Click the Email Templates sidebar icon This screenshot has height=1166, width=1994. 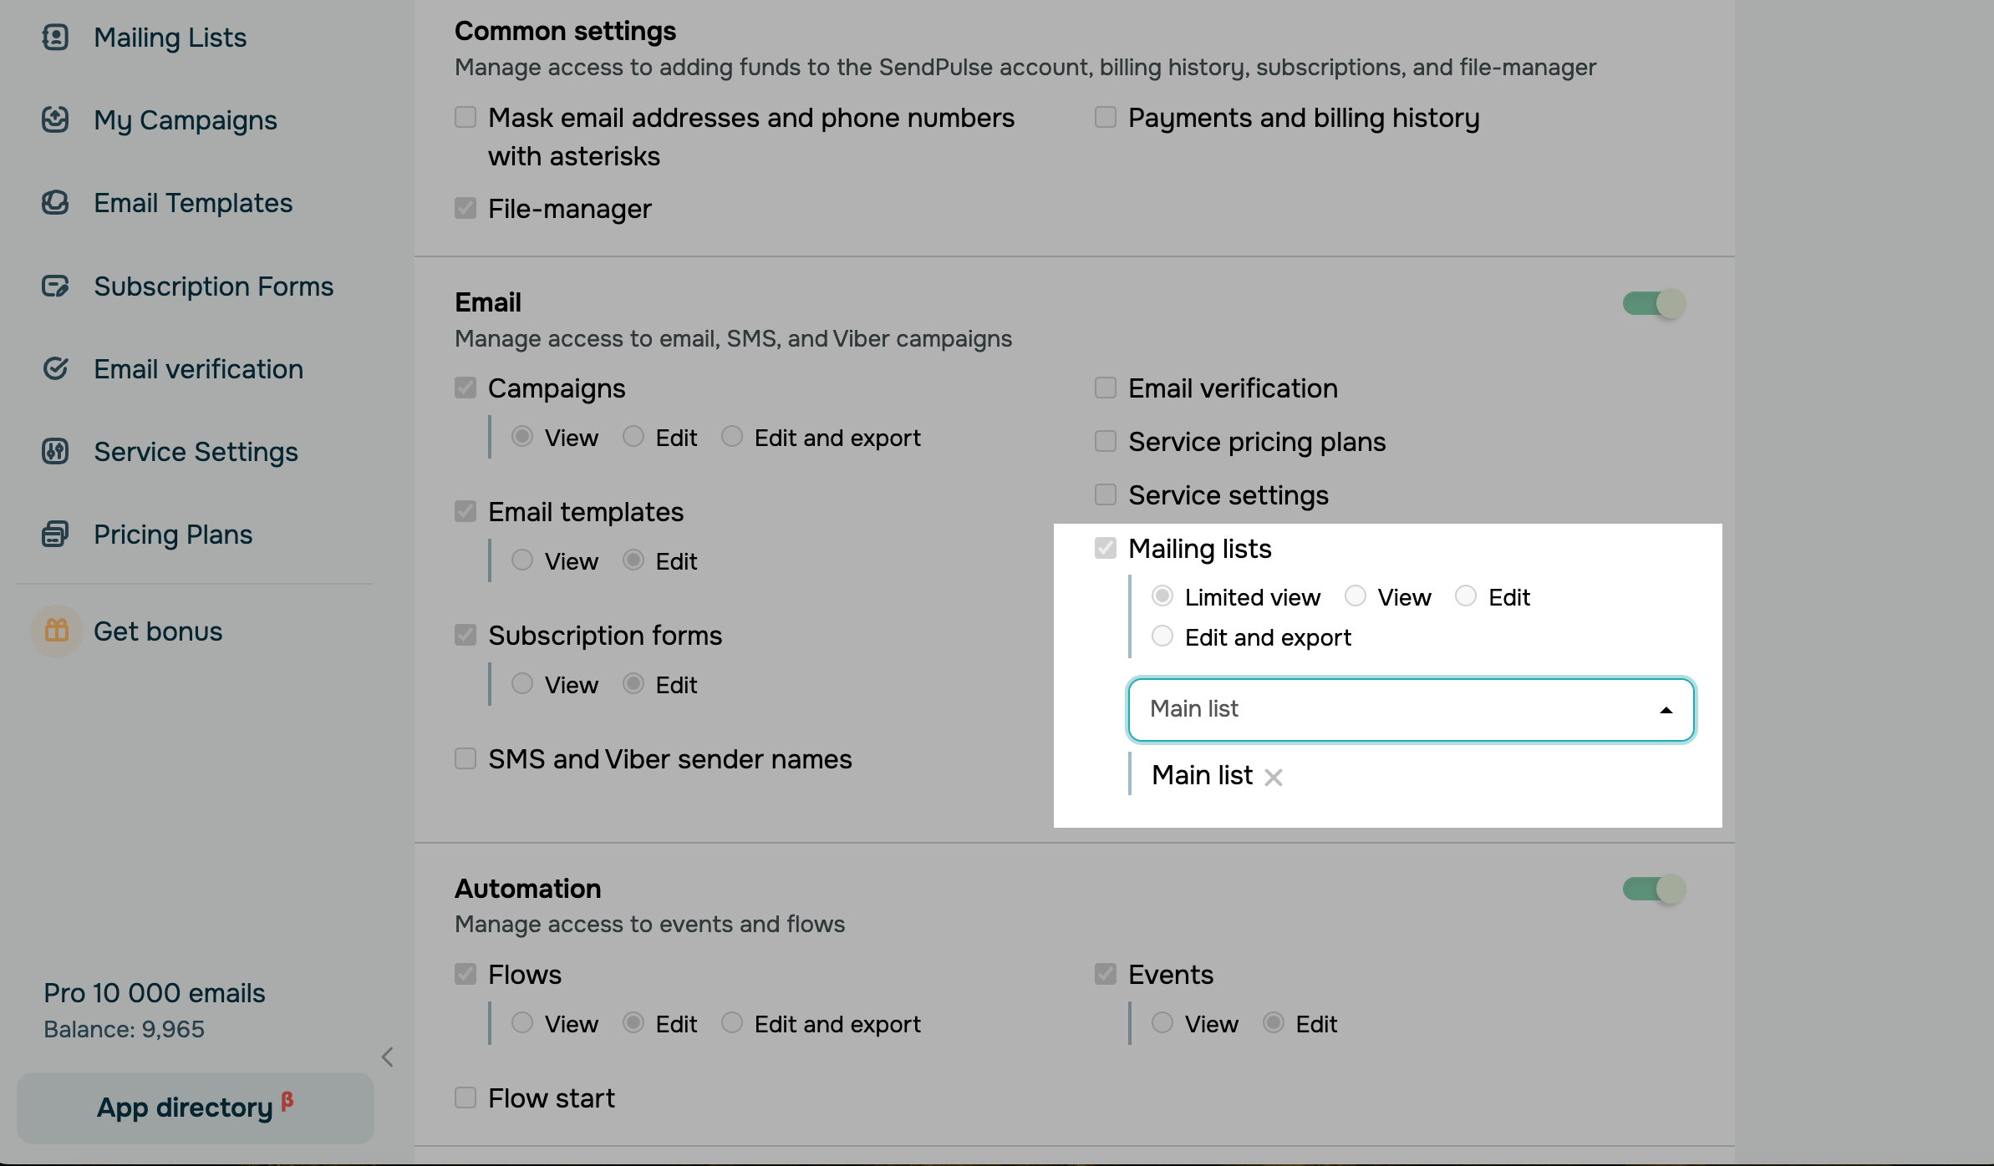click(x=55, y=203)
